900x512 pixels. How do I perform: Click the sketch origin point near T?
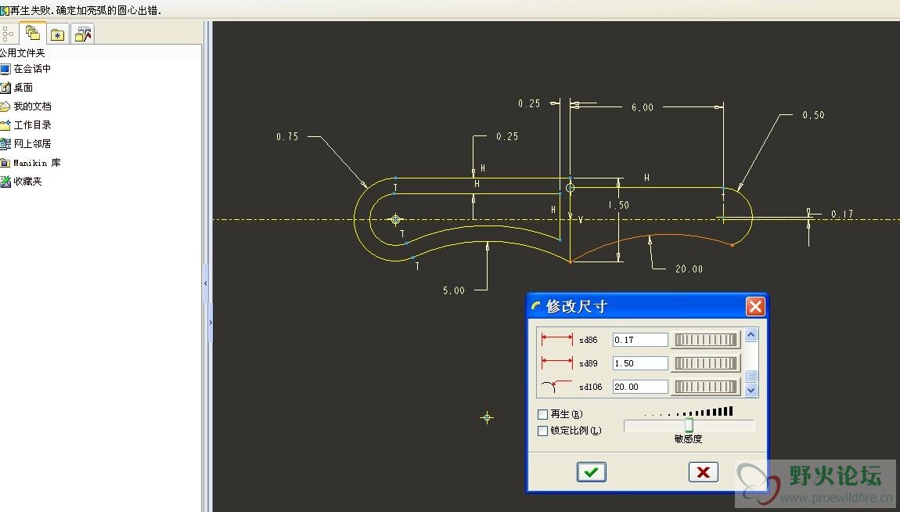click(x=395, y=219)
